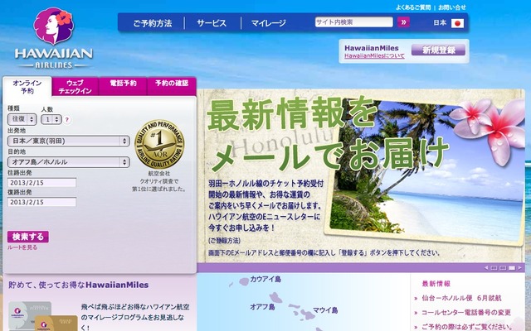Click the 日本 region text

point(440,23)
